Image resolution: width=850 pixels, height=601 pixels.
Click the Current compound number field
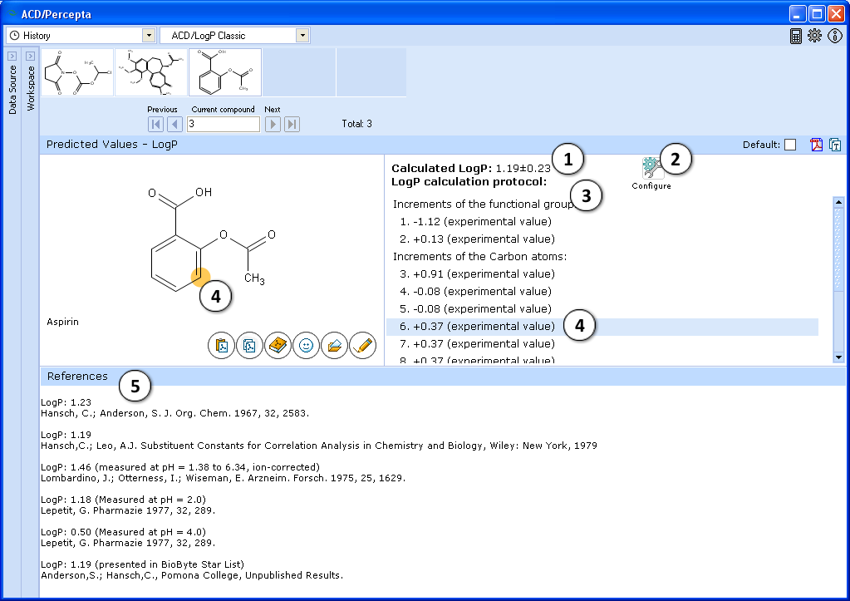point(223,124)
